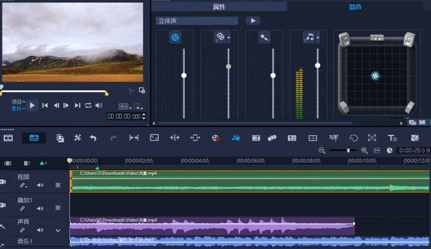431x249 pixels.
Task: Toggle track transparency on 视频 track
Action: [x=58, y=185]
